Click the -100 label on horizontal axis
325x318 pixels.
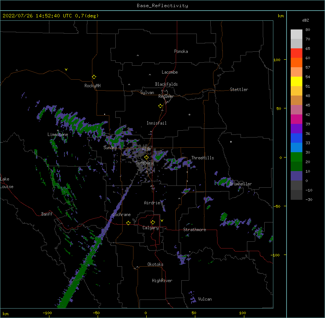[47, 313]
